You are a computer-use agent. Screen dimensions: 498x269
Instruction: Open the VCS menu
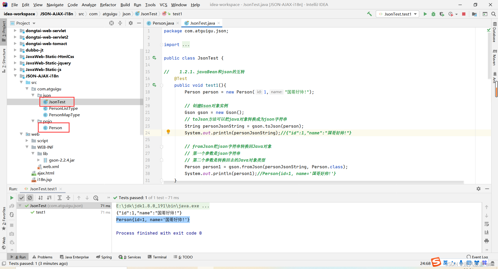(163, 5)
